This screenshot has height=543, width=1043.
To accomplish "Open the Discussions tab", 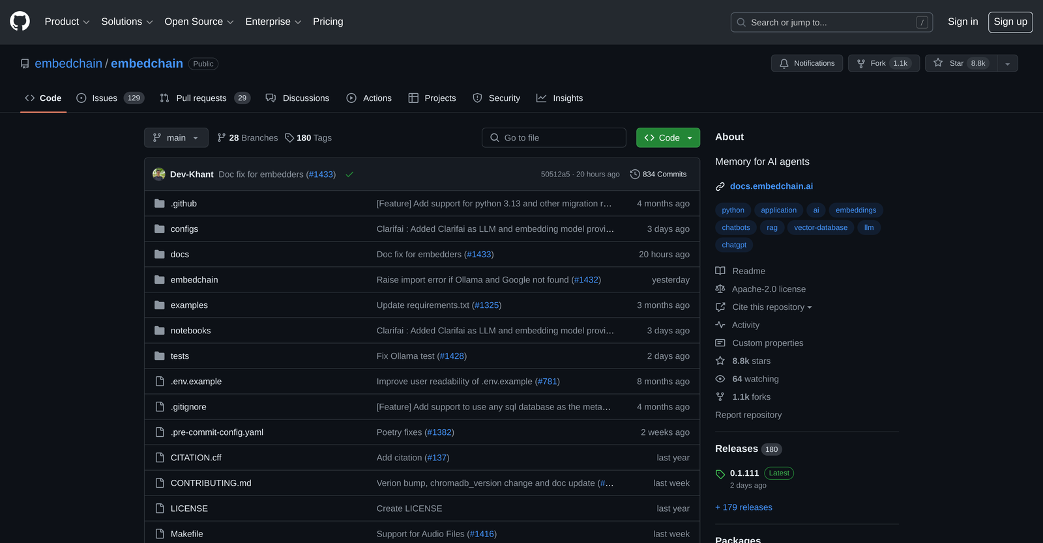I will pyautogui.click(x=297, y=98).
